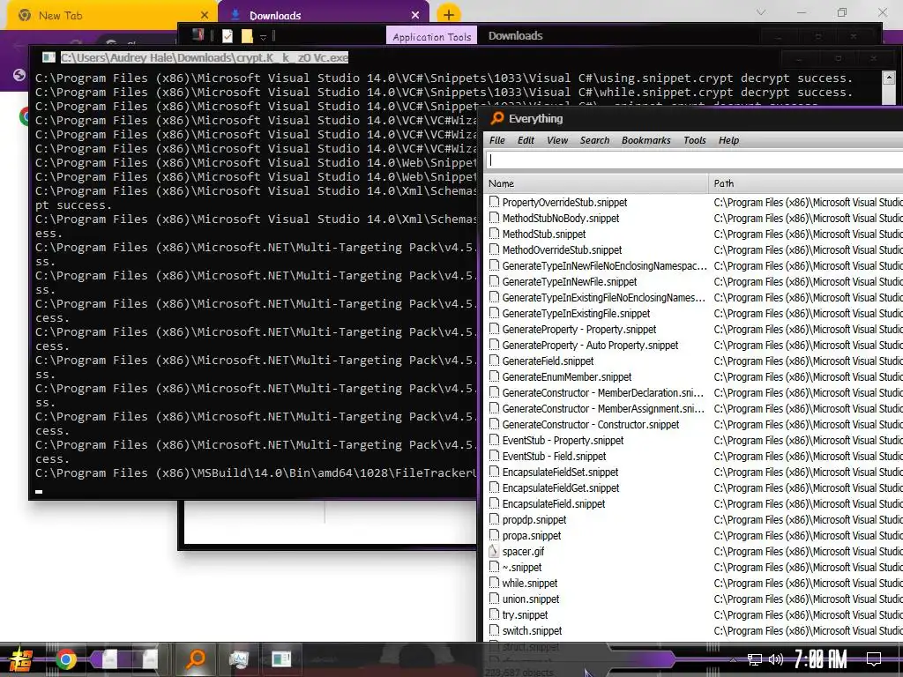
Task: Click EncapsulateFieldGet.snippet row
Action: pyautogui.click(x=693, y=487)
